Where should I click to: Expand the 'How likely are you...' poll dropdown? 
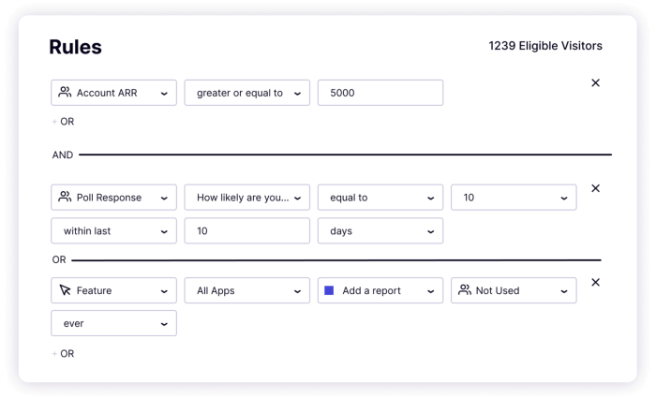246,198
